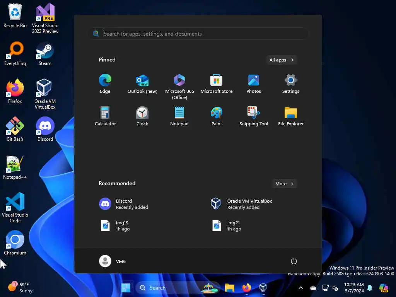Open Copilot Preview taskbar icon
Screen dimensions: 396x297
click(x=384, y=288)
